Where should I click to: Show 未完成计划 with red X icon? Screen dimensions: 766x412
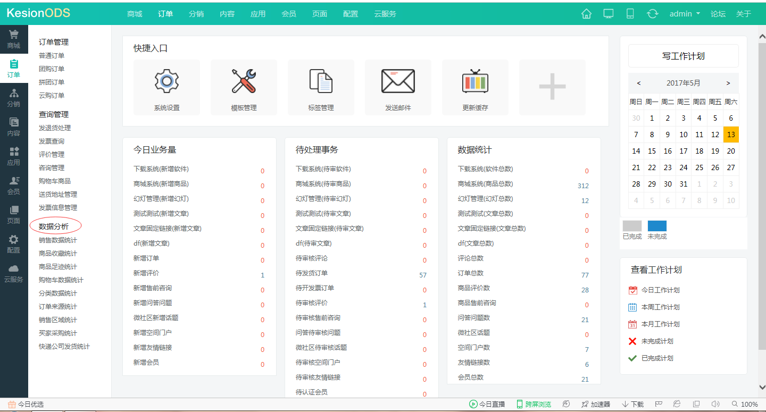point(632,341)
